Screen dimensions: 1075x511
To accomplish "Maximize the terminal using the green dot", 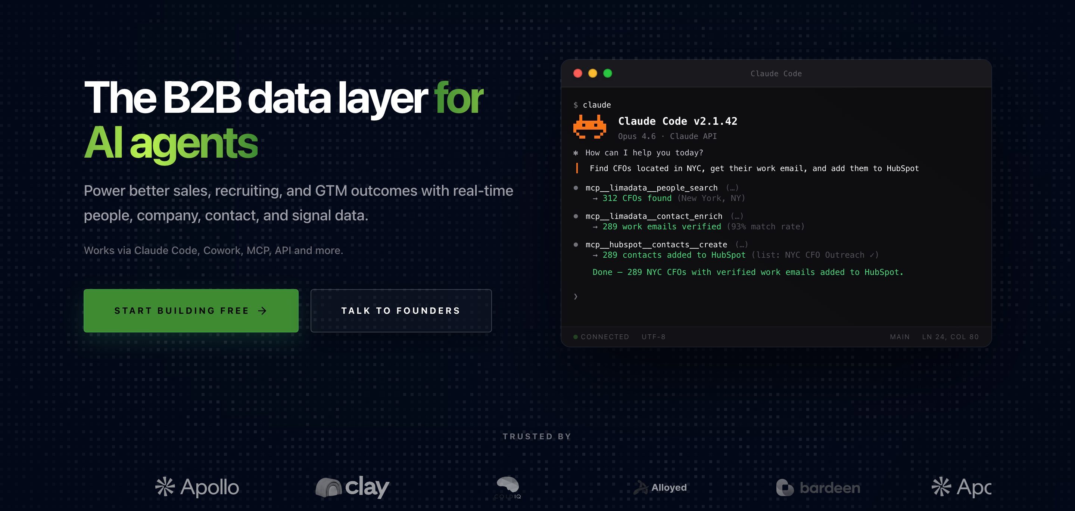I will [608, 74].
